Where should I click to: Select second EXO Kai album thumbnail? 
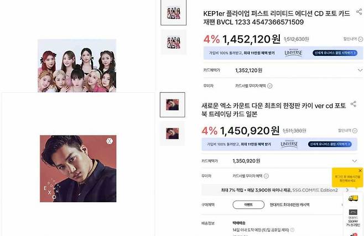[172, 134]
